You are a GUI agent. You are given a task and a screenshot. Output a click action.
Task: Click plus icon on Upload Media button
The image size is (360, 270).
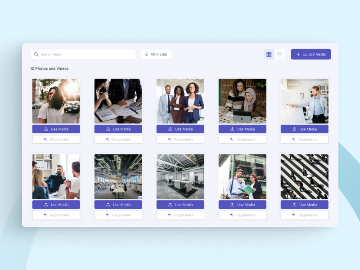click(x=298, y=54)
